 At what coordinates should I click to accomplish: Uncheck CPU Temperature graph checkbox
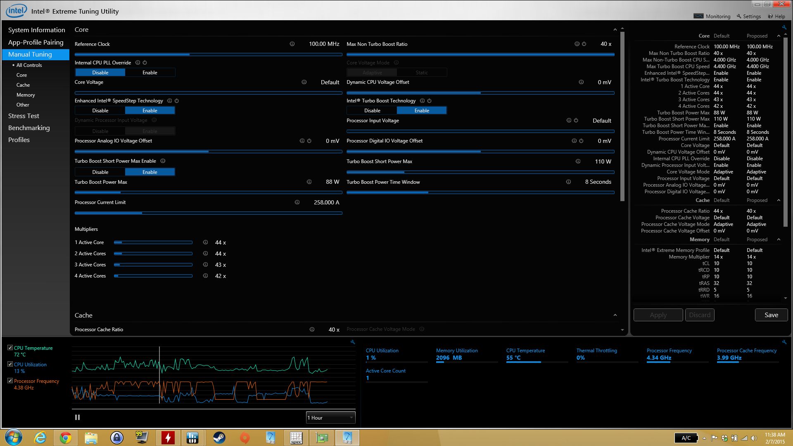click(10, 348)
